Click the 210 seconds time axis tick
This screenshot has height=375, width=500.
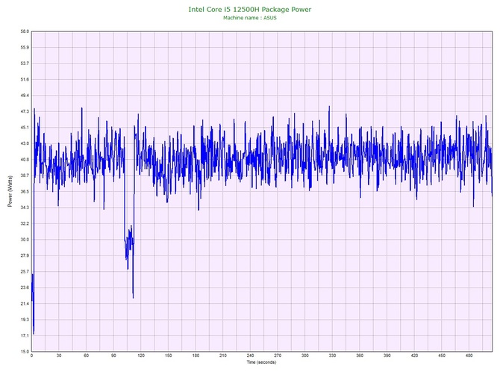click(x=223, y=356)
